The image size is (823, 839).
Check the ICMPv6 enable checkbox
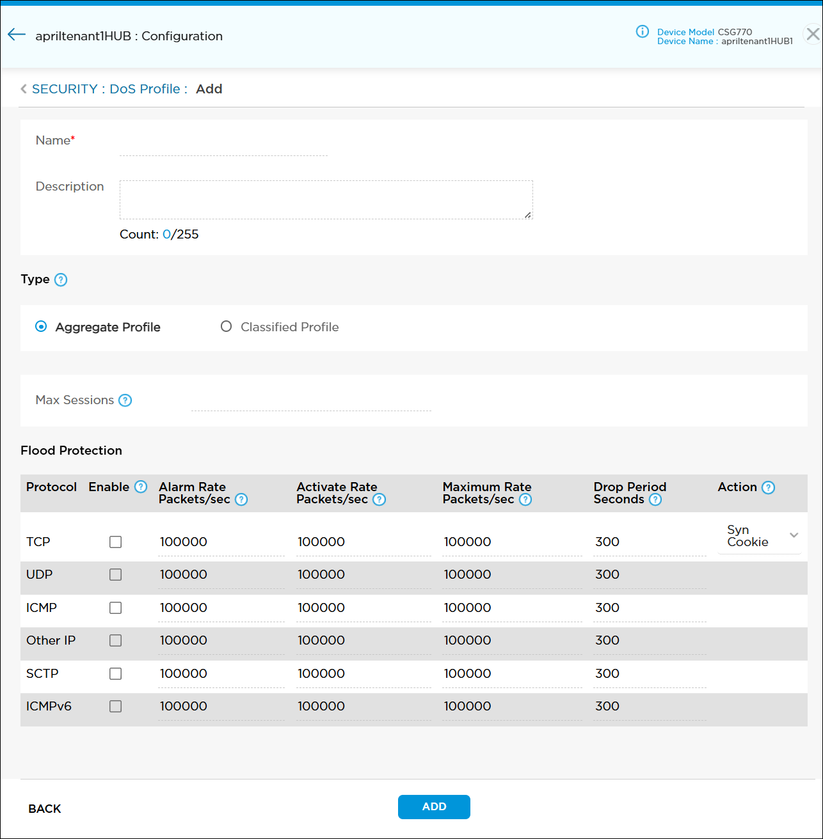[x=115, y=707]
